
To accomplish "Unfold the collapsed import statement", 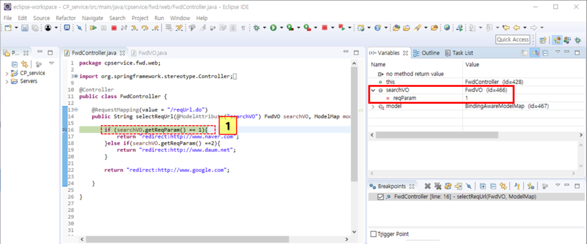I will tap(76, 76).
